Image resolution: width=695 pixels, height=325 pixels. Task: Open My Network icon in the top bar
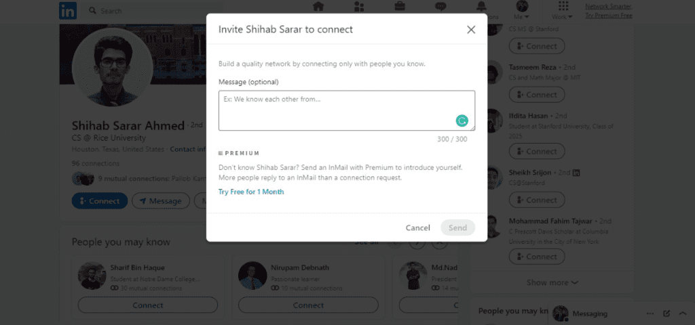(359, 7)
